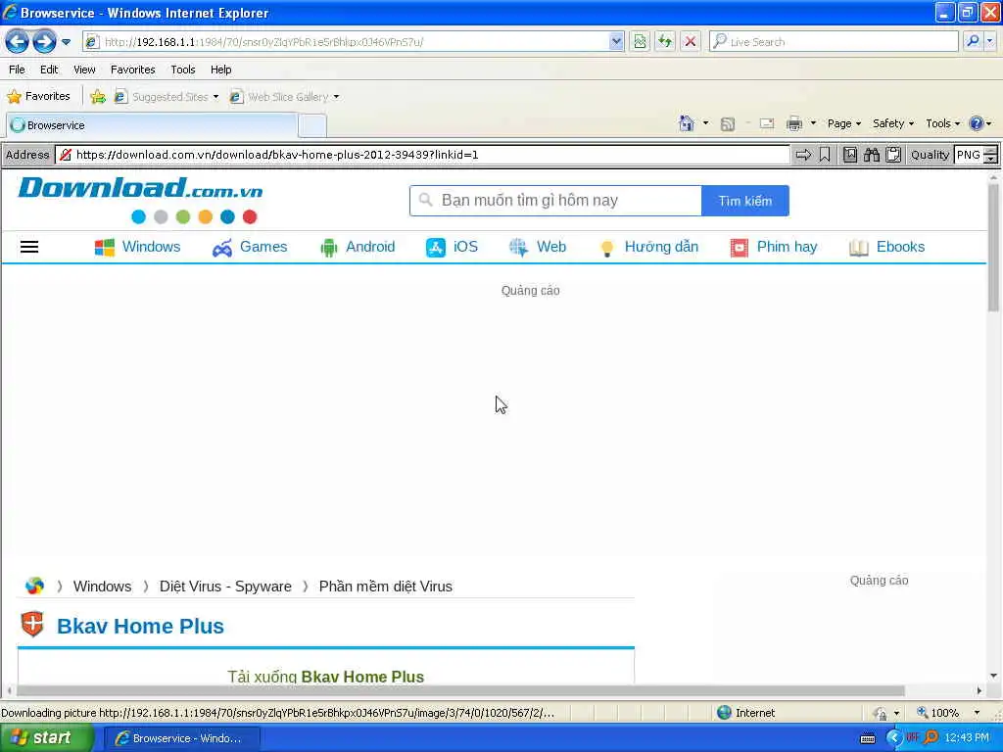1003x752 pixels.
Task: Click the breadcrumb home globe icon
Action: point(34,586)
